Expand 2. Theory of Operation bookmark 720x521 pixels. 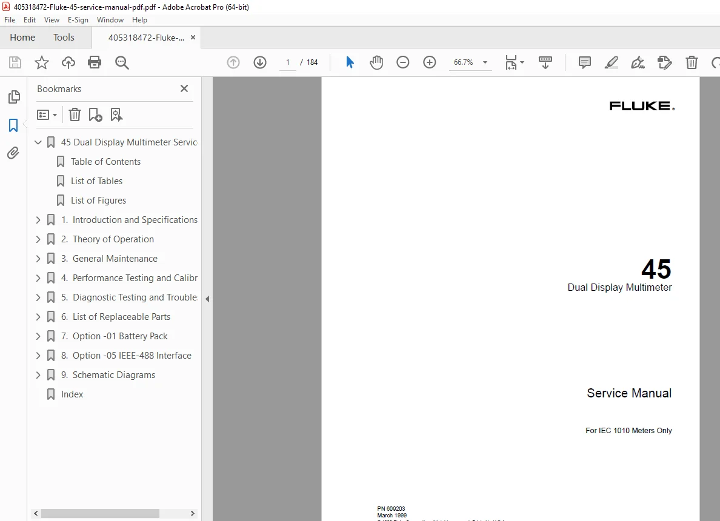pyautogui.click(x=38, y=239)
